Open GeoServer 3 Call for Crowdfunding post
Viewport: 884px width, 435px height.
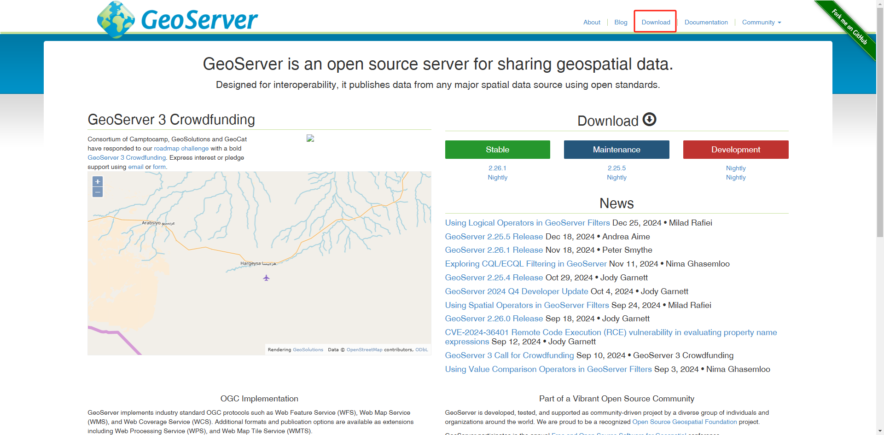tap(509, 355)
